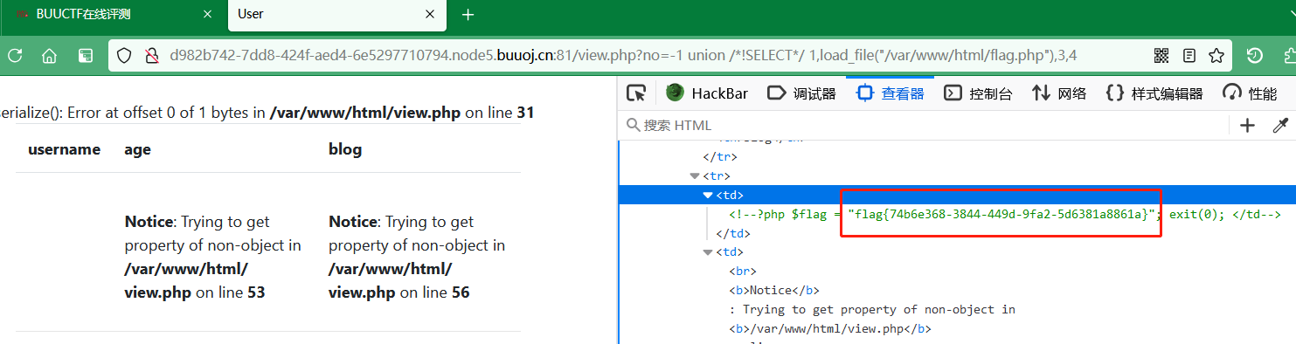Pick a color with eyedropper icon

tap(1280, 126)
